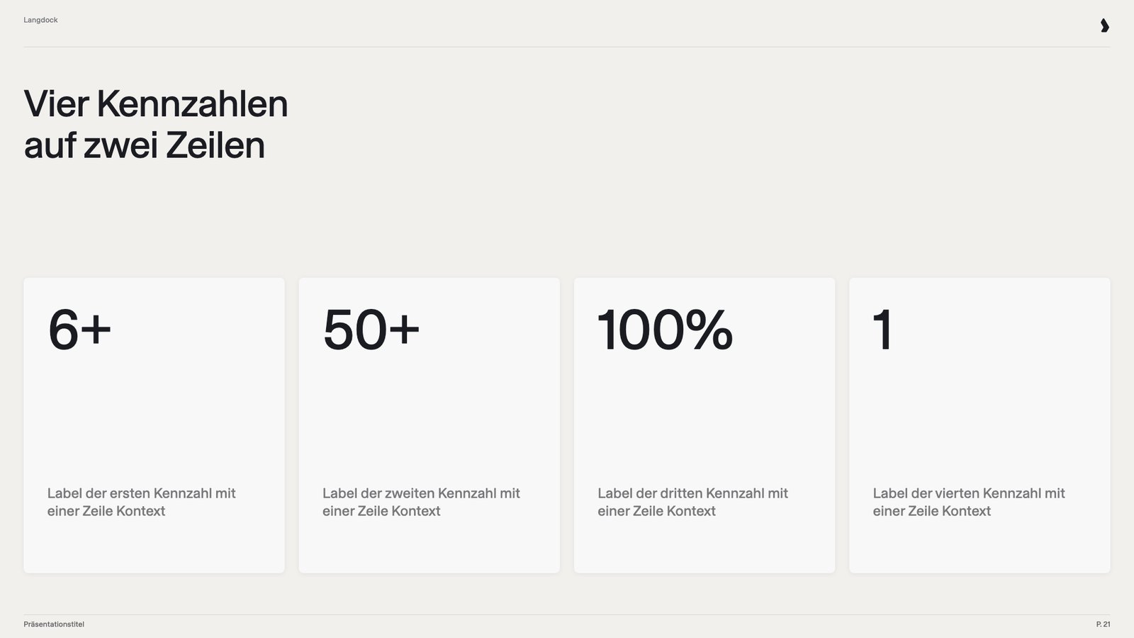1134x638 pixels.
Task: Click the page number P. 21
Action: pyautogui.click(x=1103, y=624)
